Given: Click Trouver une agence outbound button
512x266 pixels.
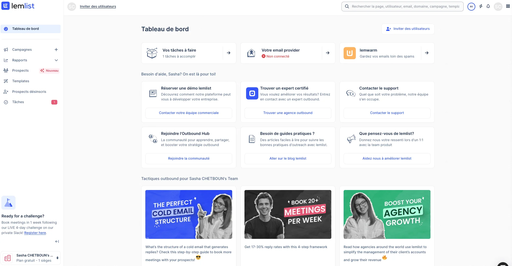Looking at the screenshot, I should tap(288, 113).
